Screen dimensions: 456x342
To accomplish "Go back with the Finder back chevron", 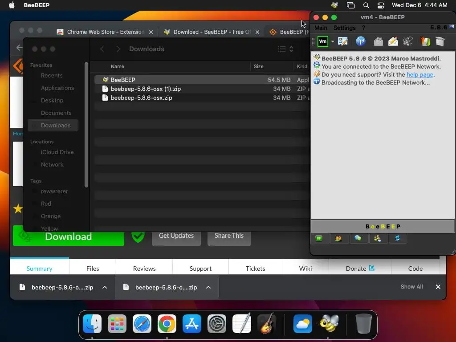I will coord(102,49).
